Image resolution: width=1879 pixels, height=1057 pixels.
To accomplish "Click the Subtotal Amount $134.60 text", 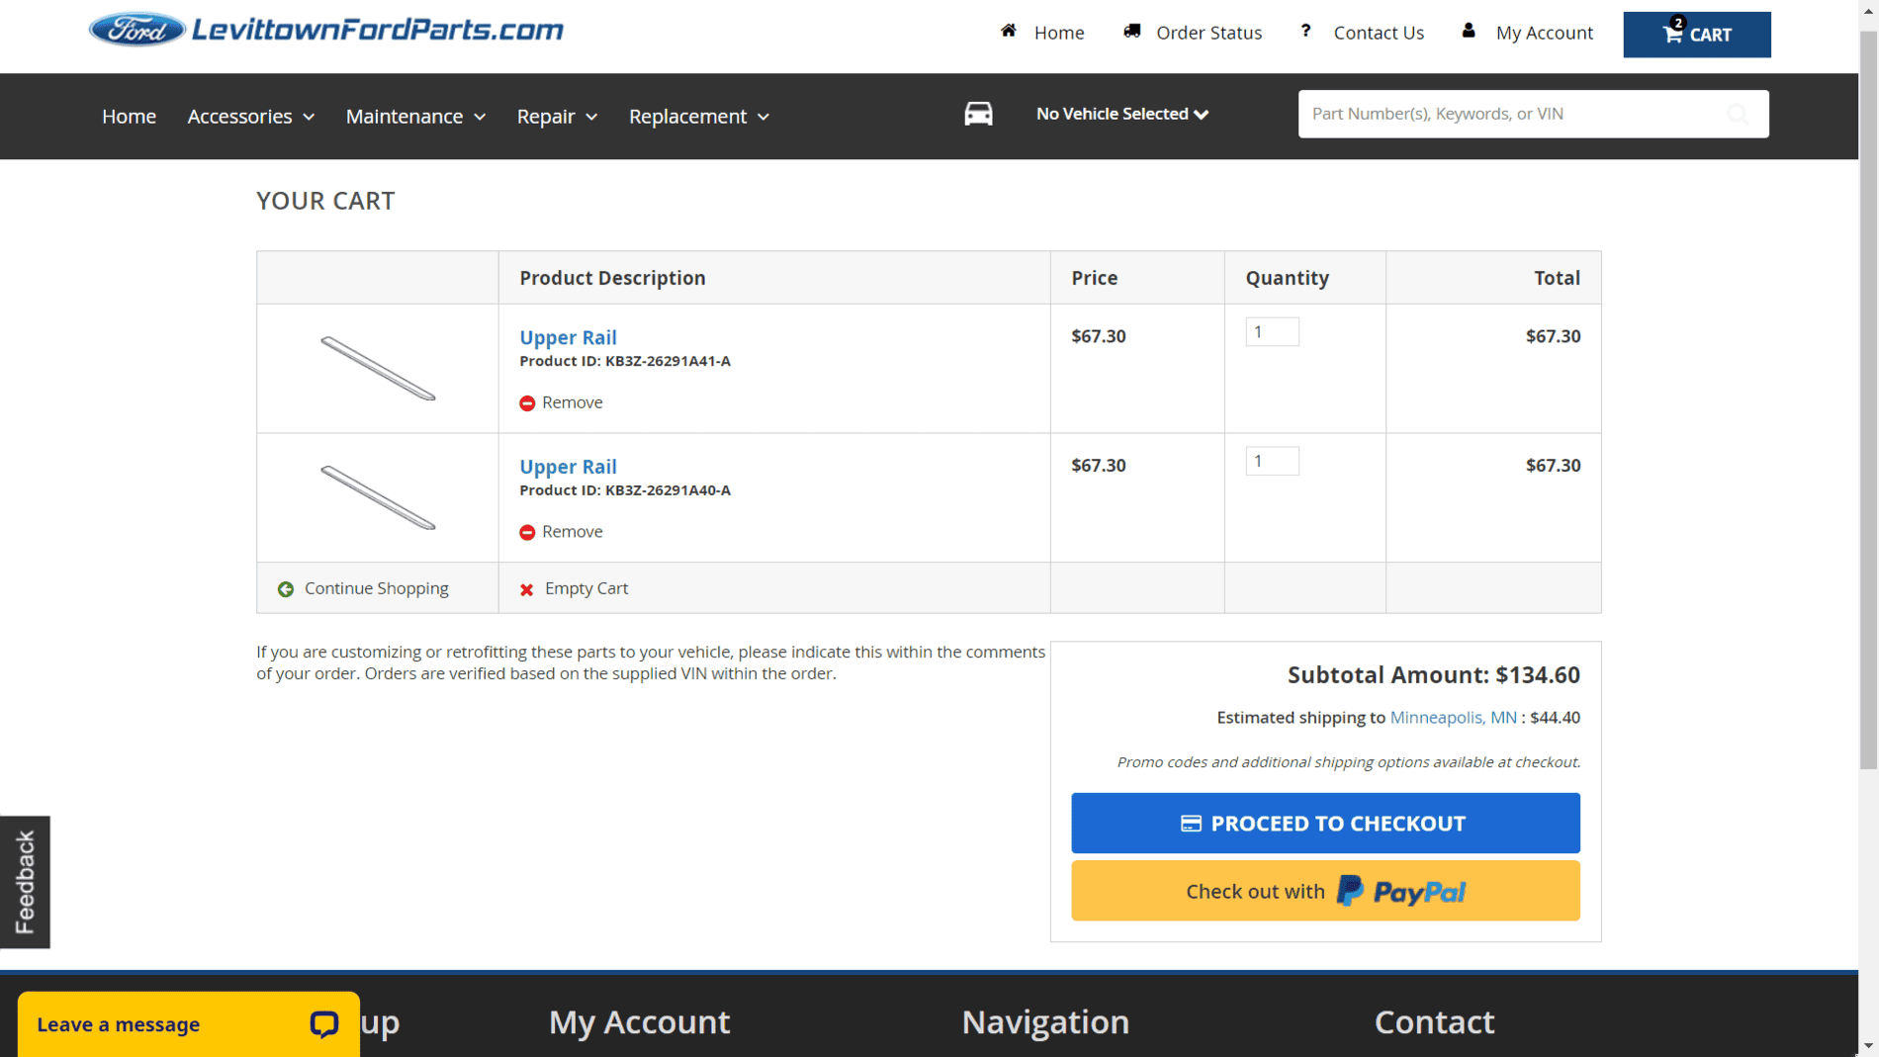I will click(1433, 675).
